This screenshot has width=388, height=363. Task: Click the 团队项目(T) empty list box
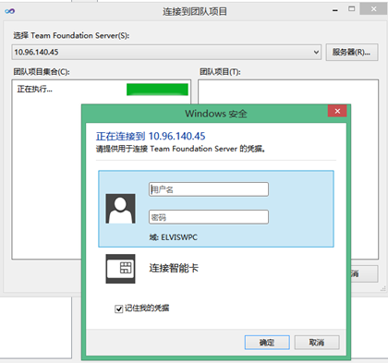[288, 92]
